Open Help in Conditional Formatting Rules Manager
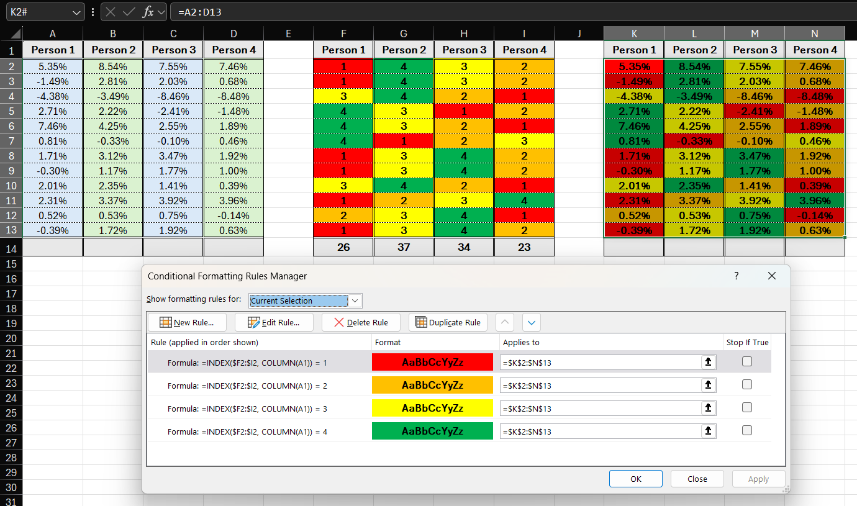This screenshot has width=857, height=506. click(x=737, y=276)
